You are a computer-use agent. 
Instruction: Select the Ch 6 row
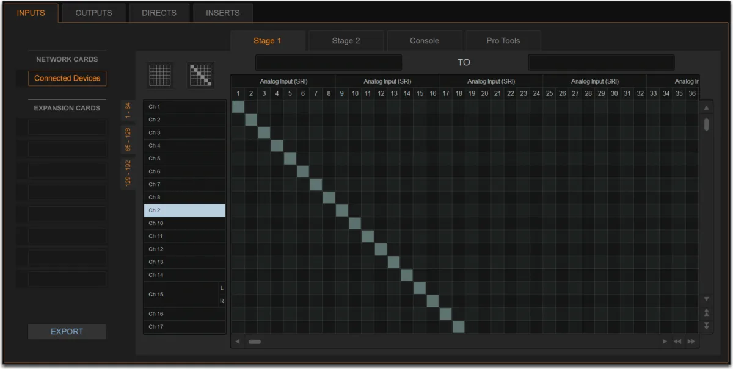(x=184, y=172)
